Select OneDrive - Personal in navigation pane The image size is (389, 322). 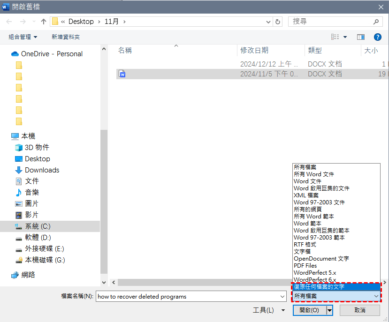point(47,54)
